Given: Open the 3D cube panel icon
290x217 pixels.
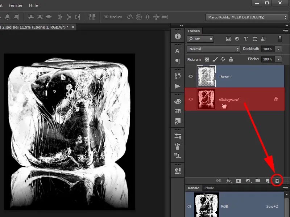Looking at the screenshot, I should 178,171.
